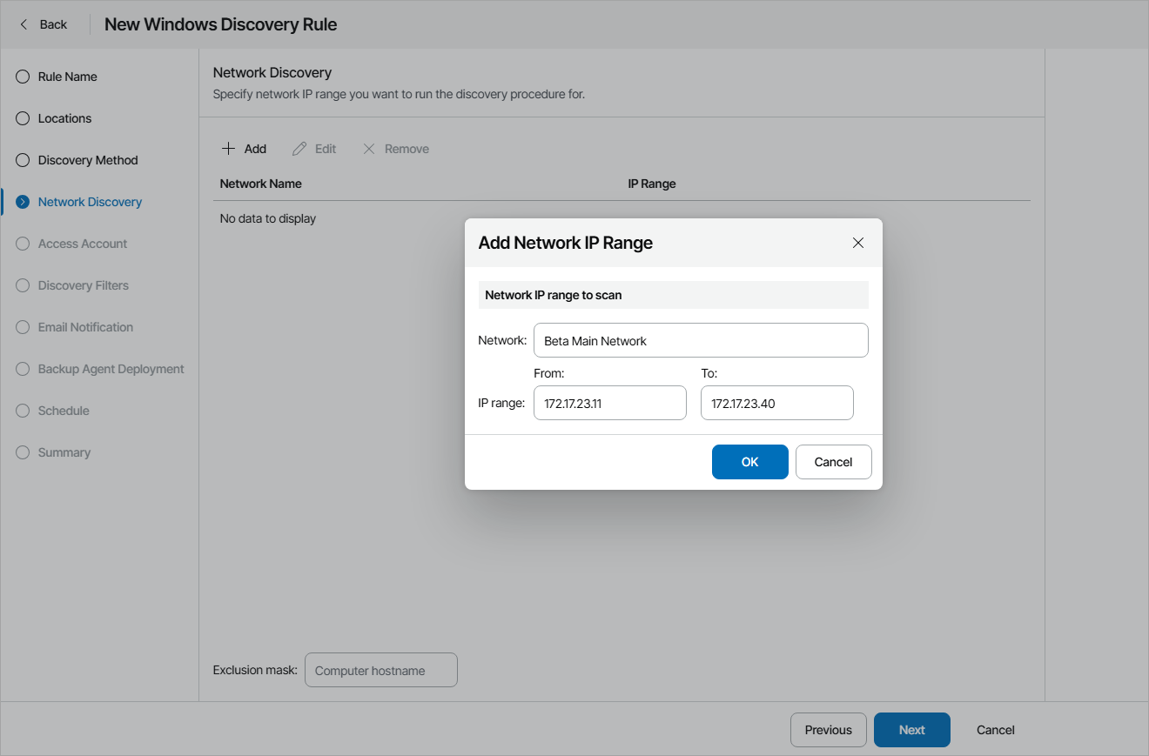Select the Network Discovery step indicator
1149x756 pixels.
tap(23, 202)
